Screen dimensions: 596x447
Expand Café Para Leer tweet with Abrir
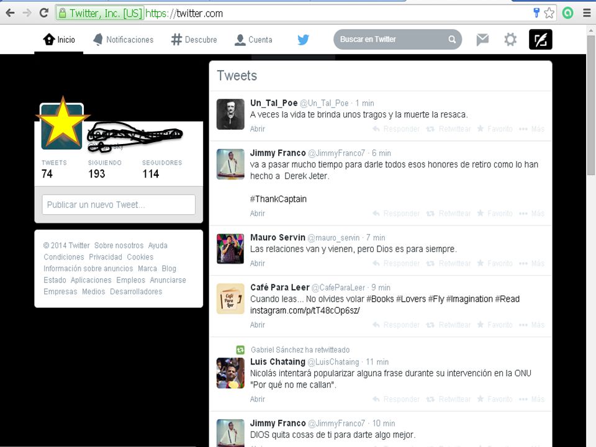point(257,325)
